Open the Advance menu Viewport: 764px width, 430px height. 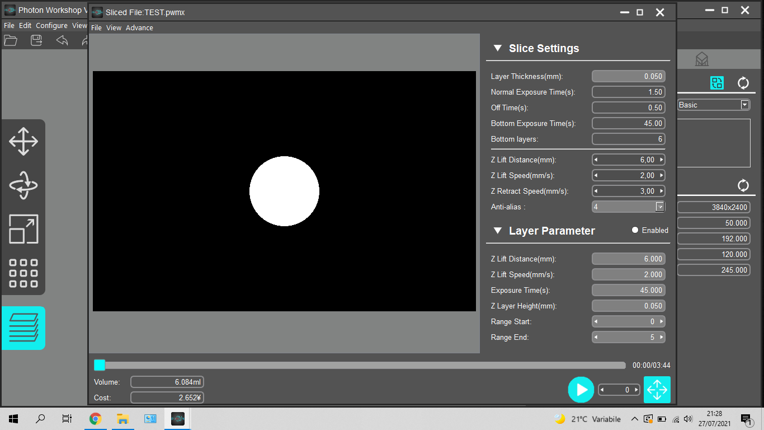pyautogui.click(x=139, y=28)
